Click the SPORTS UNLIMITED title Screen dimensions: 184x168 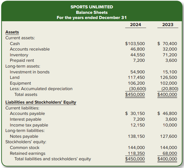click(92, 7)
